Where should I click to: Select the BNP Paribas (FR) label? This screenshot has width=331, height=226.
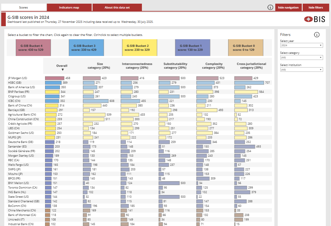coord(19,92)
